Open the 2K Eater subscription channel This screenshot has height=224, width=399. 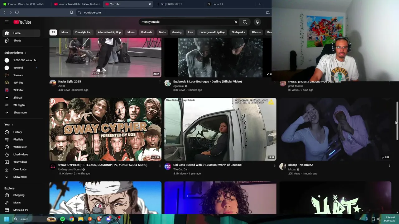pyautogui.click(x=21, y=90)
